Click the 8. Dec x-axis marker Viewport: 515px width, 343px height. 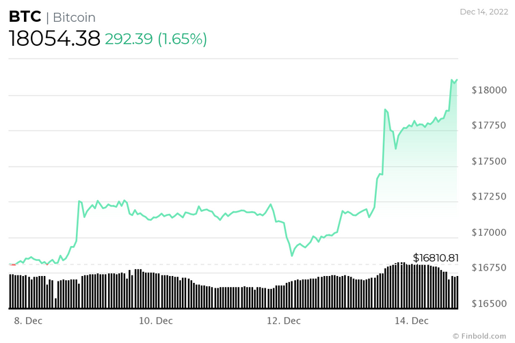click(x=28, y=320)
